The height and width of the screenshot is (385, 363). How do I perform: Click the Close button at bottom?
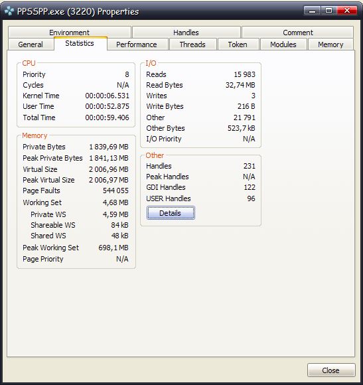(x=331, y=370)
